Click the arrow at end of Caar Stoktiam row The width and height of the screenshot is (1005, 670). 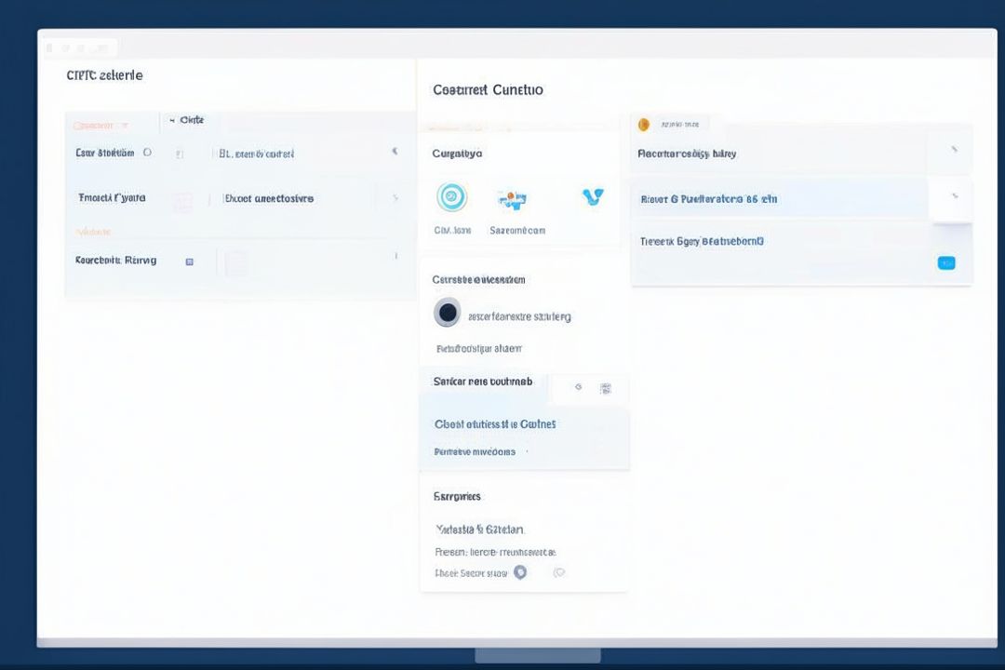[395, 151]
